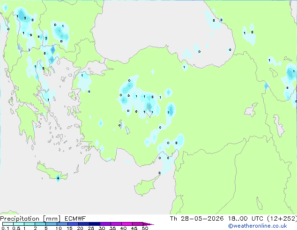The height and width of the screenshot is (230, 297).
Task: Select Crete island on the map
Action: point(52,172)
